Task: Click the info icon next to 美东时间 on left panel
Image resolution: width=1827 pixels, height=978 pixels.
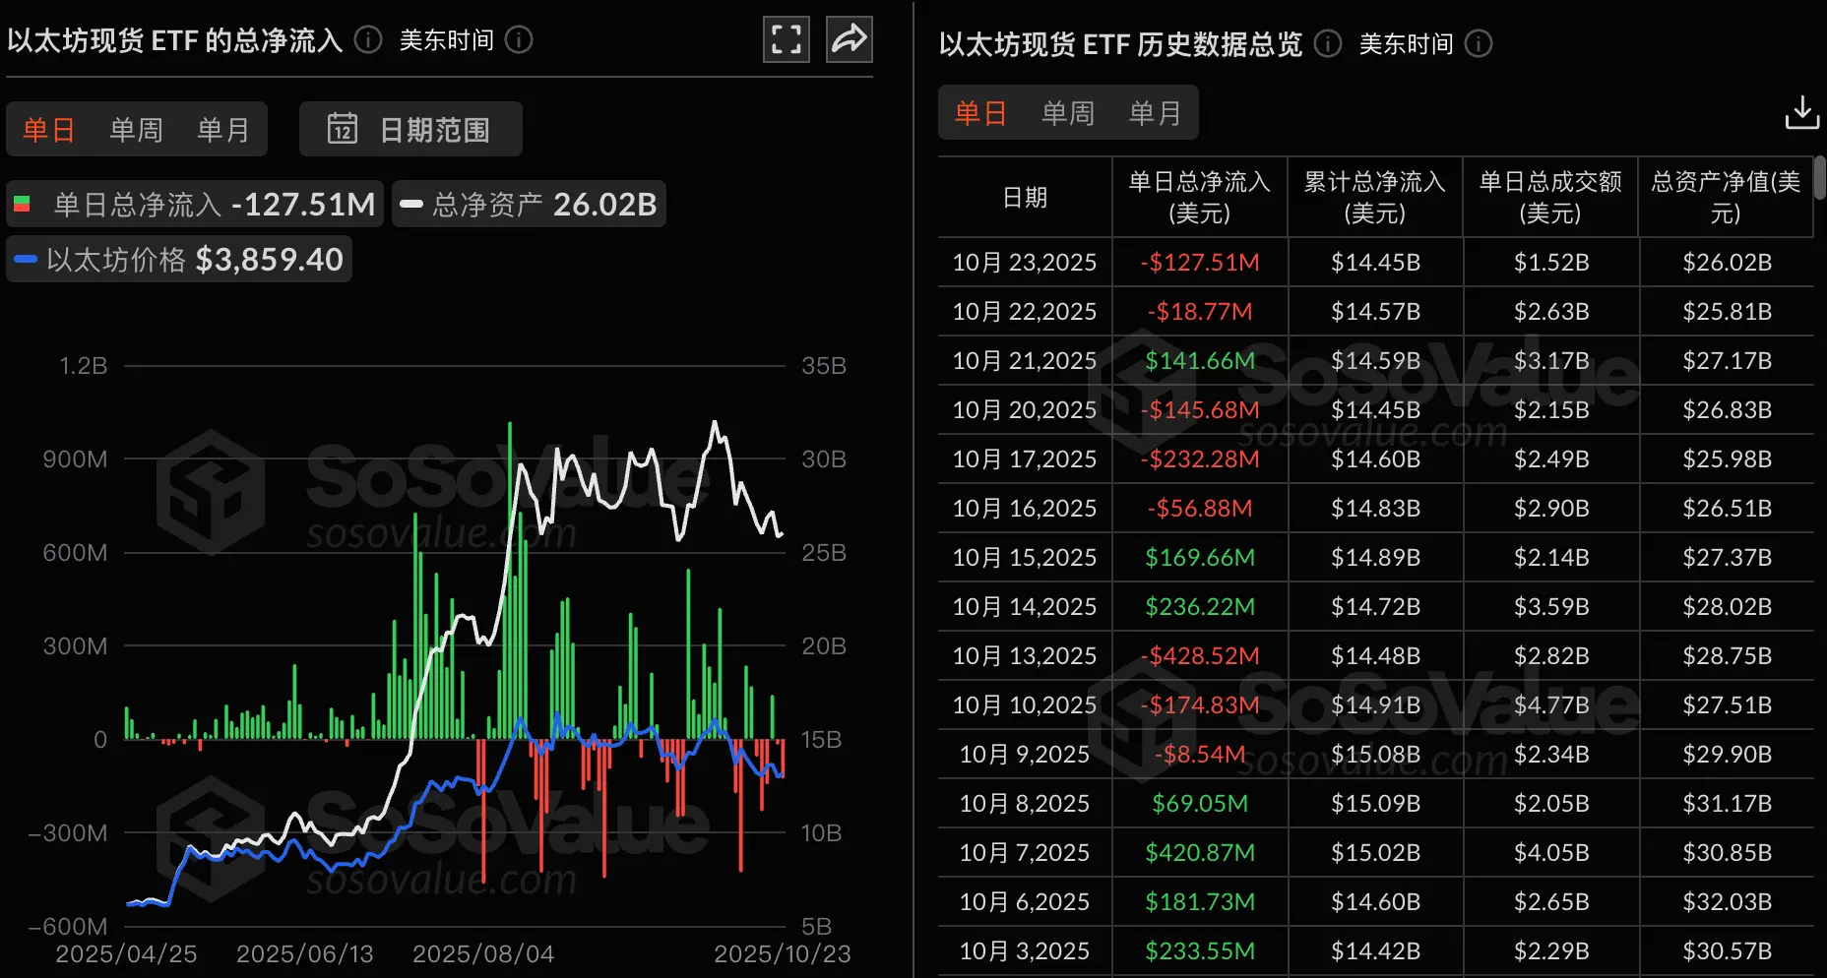Action: click(519, 40)
